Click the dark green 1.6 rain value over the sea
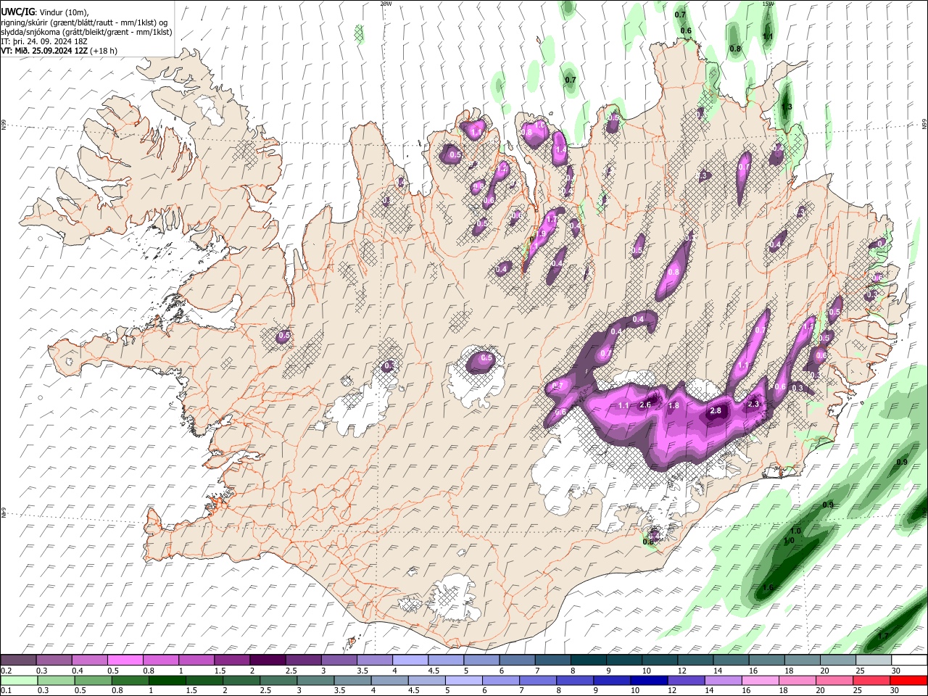928x696 pixels. pyautogui.click(x=768, y=587)
